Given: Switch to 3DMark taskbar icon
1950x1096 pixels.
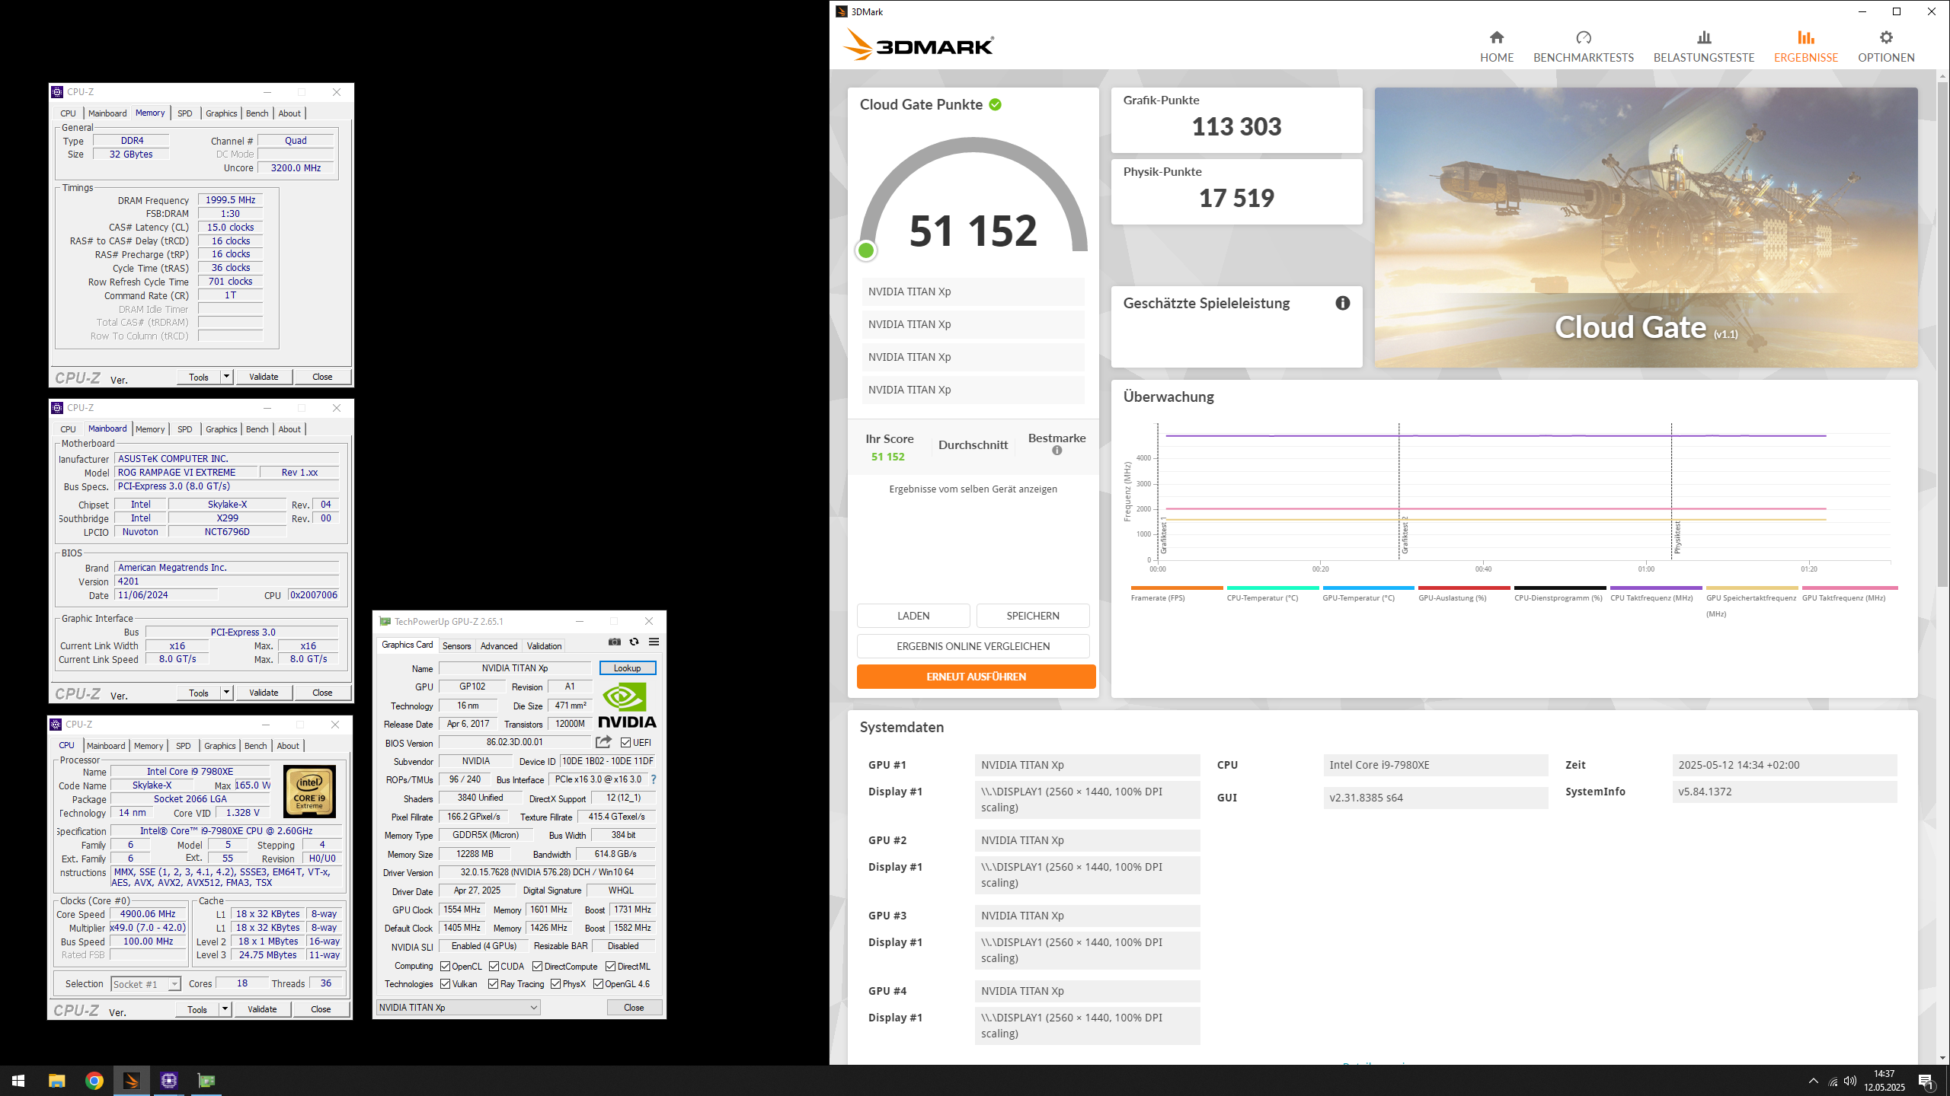Looking at the screenshot, I should (131, 1081).
